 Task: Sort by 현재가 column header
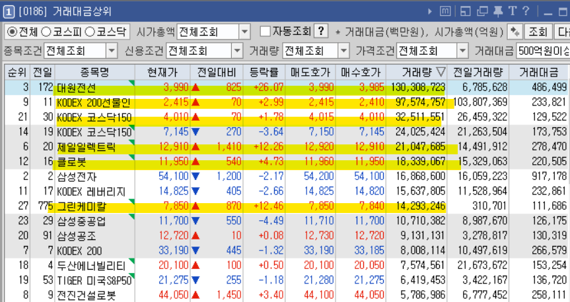[162, 73]
